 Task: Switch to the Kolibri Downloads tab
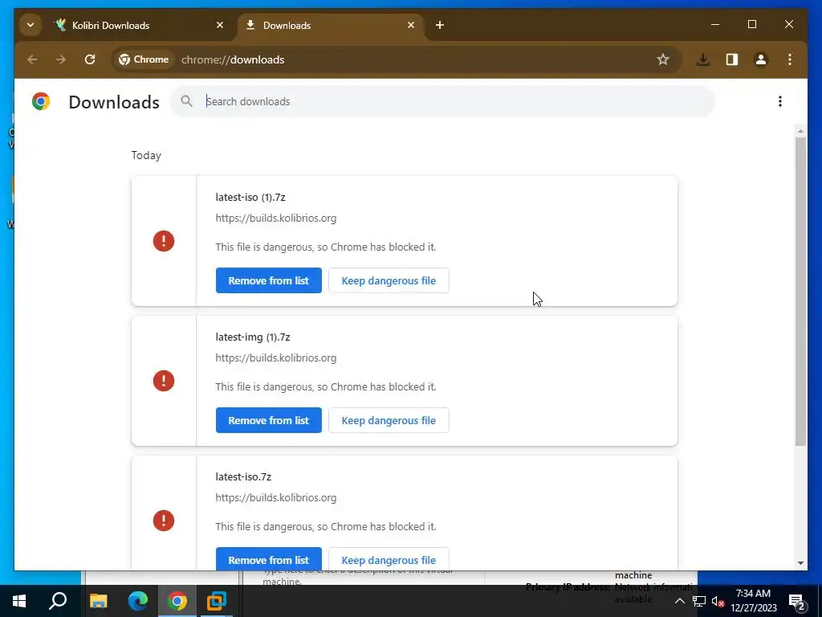[140, 25]
